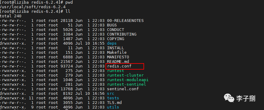Click the sentinel.conf file name

click(123, 89)
